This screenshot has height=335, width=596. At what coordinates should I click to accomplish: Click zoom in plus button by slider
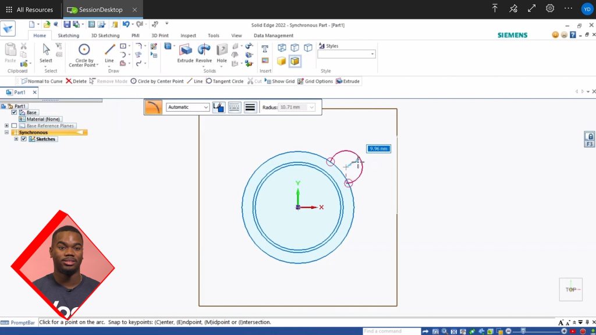(564, 331)
